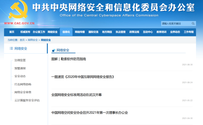Click the bold final 网络安全 breadcrumb
The image size is (203, 125).
click(x=46, y=40)
